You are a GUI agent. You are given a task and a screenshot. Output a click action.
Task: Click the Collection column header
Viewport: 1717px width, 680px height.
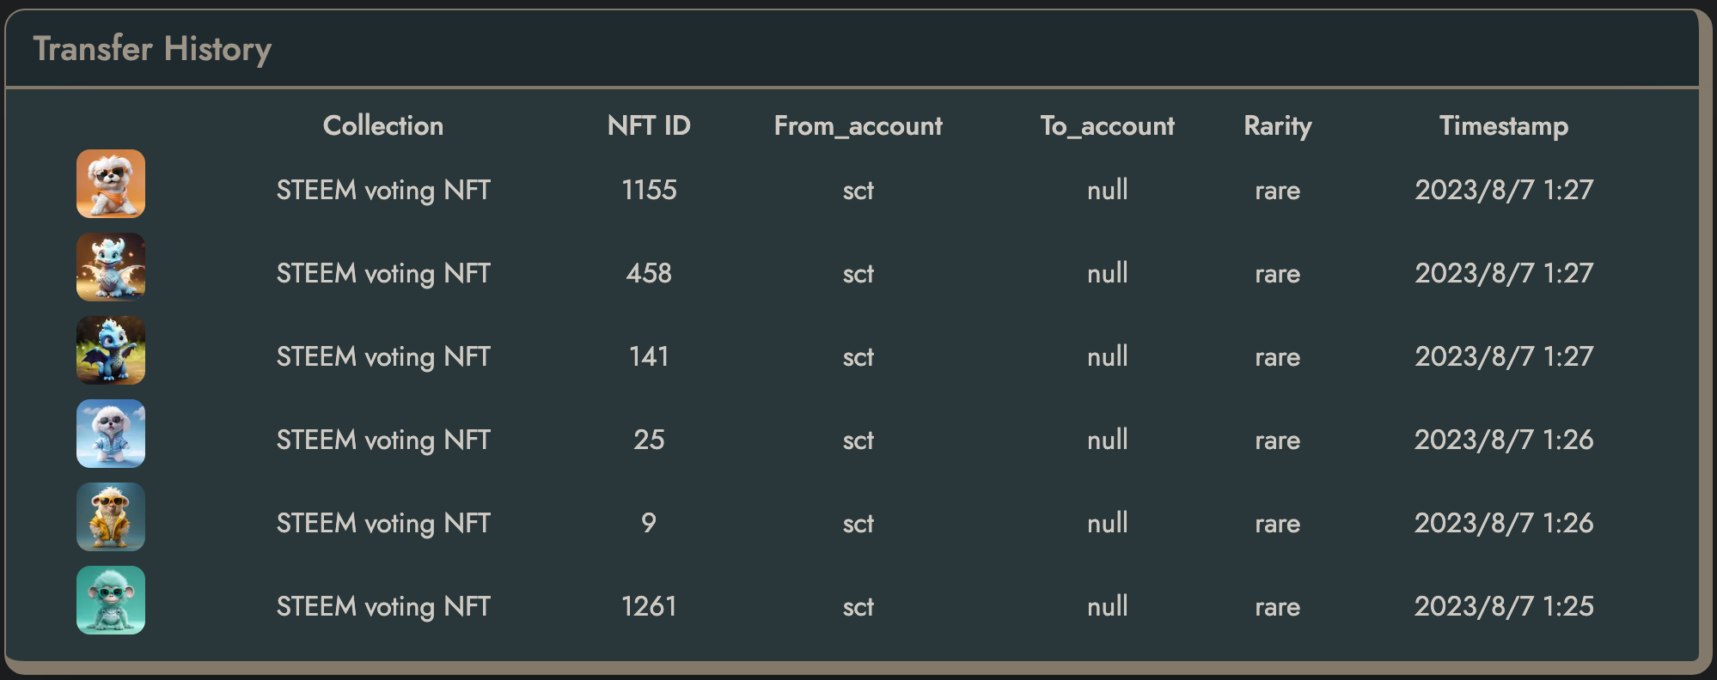(x=383, y=126)
